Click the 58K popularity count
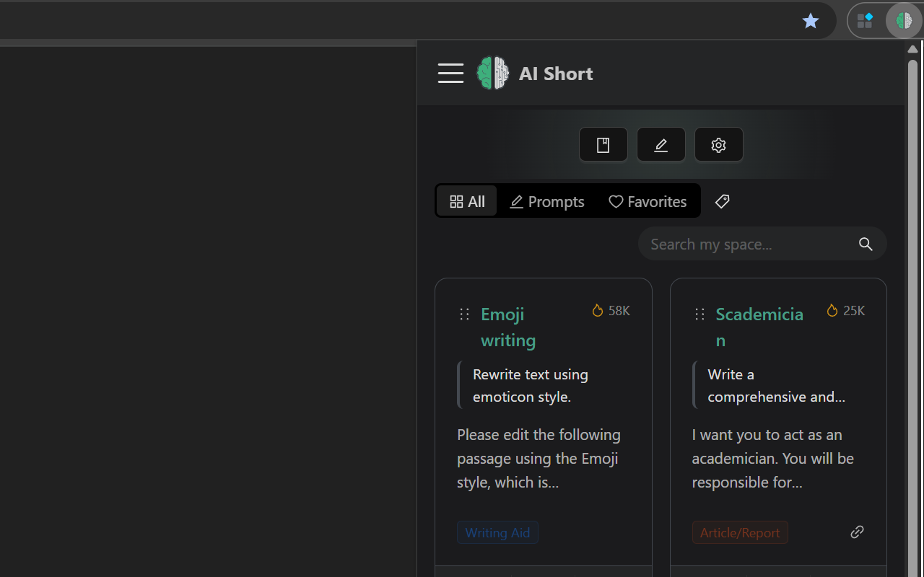The height and width of the screenshot is (577, 924). pyautogui.click(x=619, y=310)
